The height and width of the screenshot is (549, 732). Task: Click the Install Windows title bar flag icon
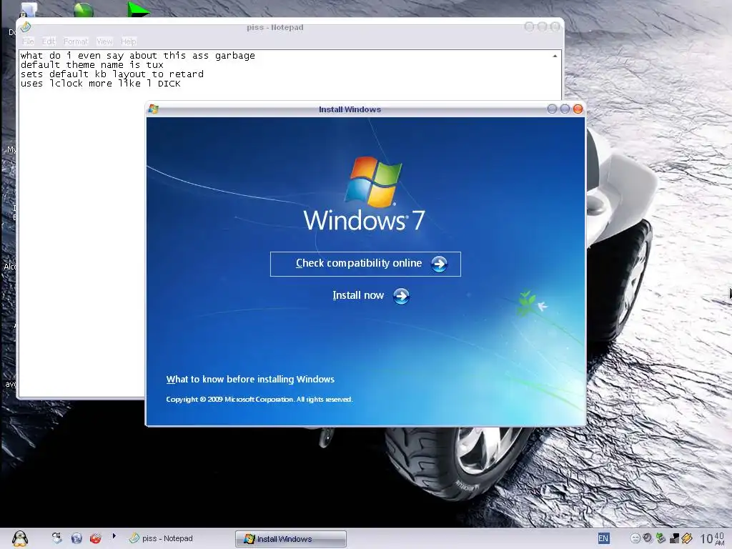coord(153,109)
